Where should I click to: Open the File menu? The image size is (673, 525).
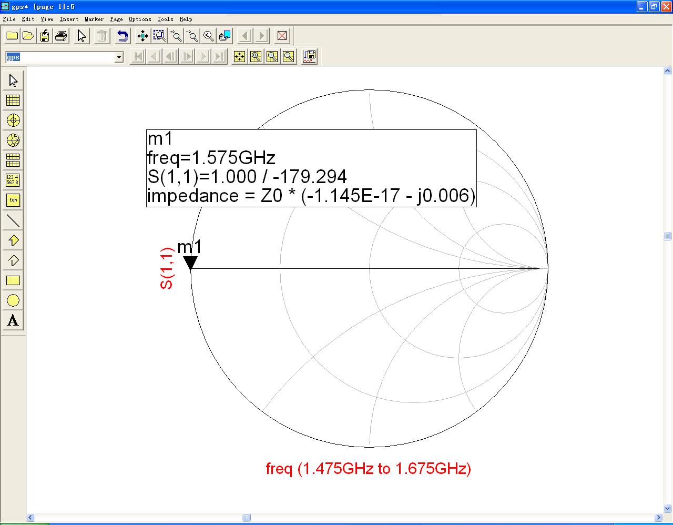click(9, 19)
